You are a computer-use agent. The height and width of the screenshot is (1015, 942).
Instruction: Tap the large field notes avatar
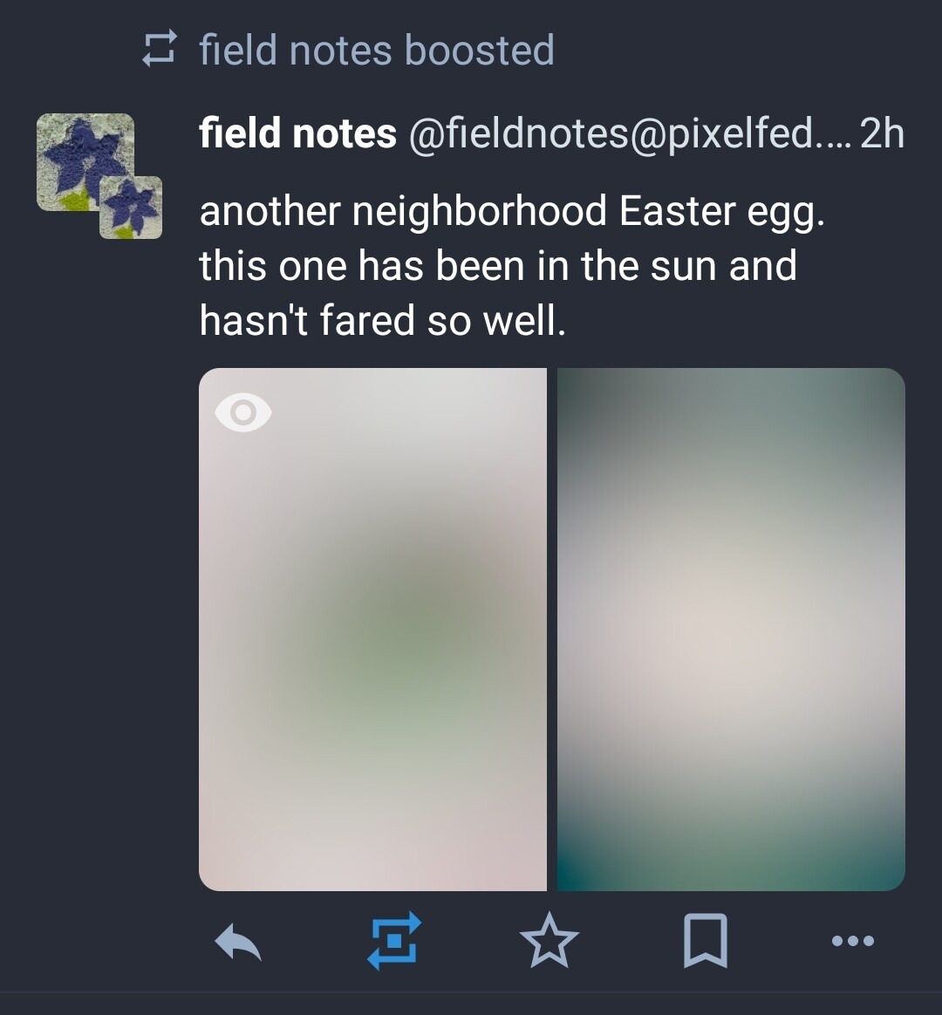tap(83, 160)
